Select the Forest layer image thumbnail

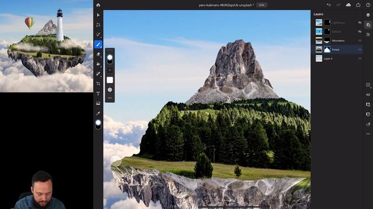[x=319, y=49]
